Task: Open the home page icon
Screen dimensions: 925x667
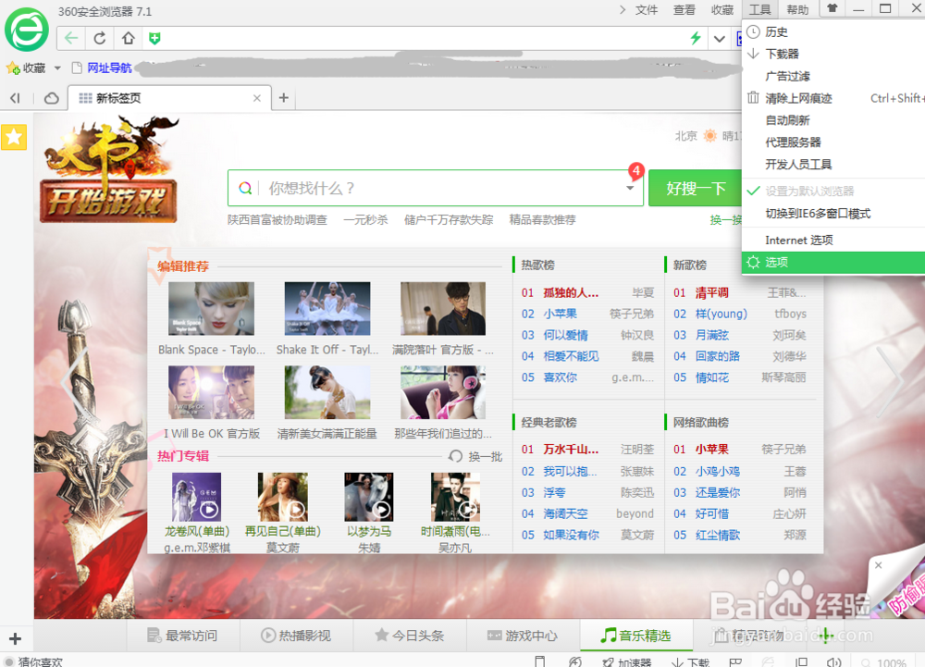Action: [128, 38]
